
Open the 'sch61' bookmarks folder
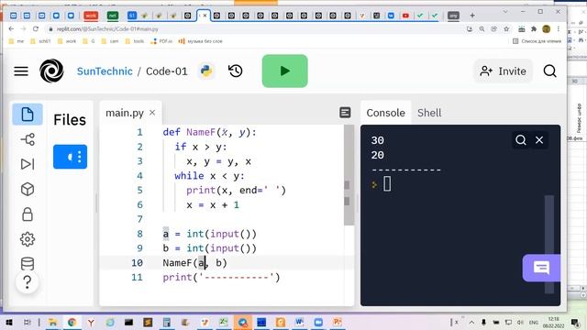(40, 41)
